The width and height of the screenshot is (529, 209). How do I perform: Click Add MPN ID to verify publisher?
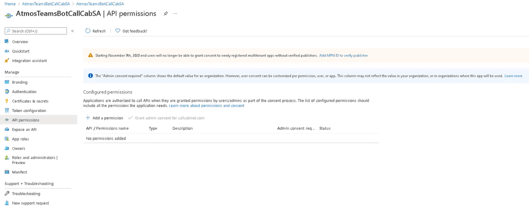343,55
